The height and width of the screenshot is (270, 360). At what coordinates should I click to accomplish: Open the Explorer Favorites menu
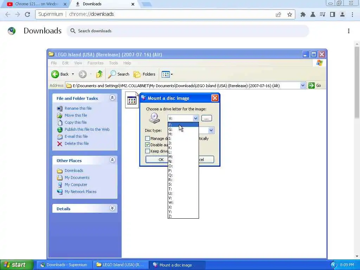click(96, 63)
